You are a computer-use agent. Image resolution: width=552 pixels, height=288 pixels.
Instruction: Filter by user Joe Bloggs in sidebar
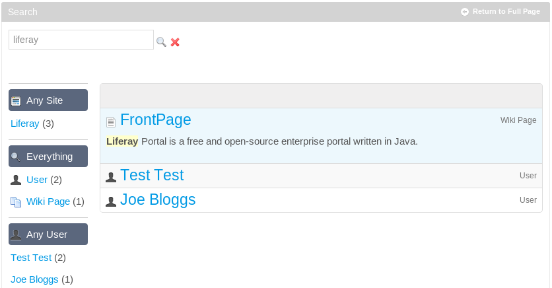[x=34, y=279]
